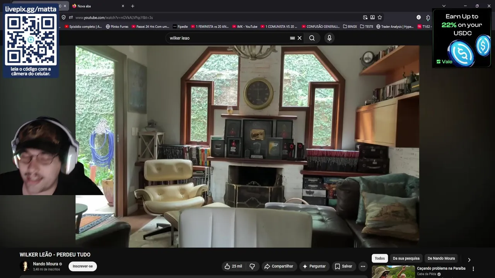Click the livepix.gg QR code overlay
Screen dimensions: 495x278
pos(31,41)
